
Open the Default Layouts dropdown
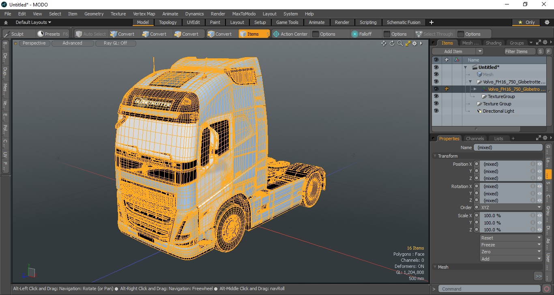[33, 22]
